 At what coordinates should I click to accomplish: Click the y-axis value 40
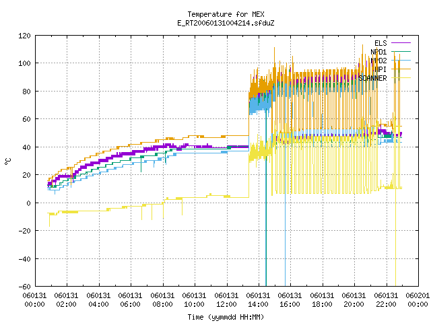(26, 147)
